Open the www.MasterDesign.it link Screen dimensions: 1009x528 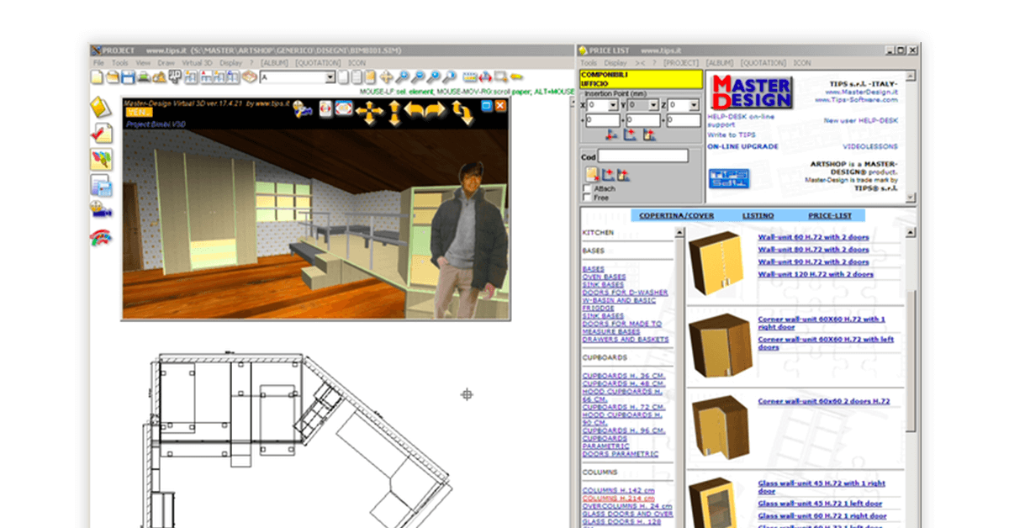click(x=862, y=92)
